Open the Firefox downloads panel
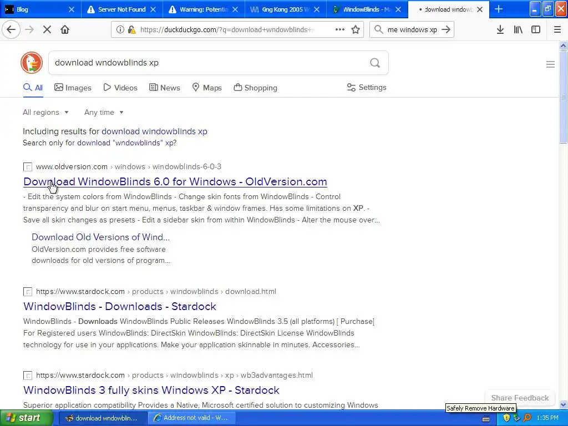 [x=500, y=30]
